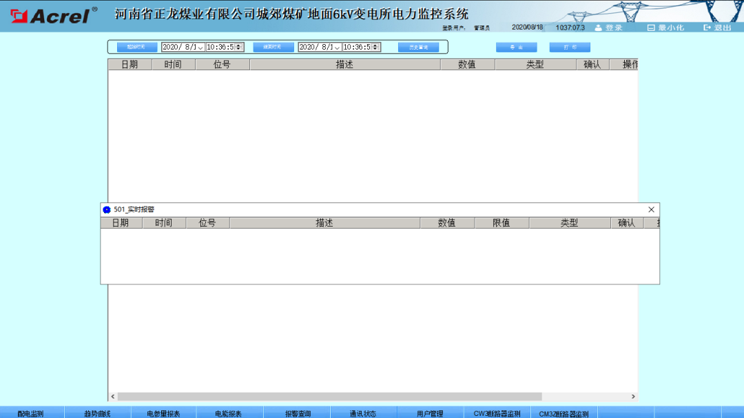The height and width of the screenshot is (418, 744).
Task: Click 限值 header in 501_实时报警 window
Action: 502,223
